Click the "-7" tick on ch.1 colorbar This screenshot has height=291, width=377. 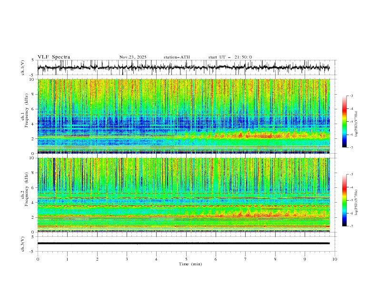[351, 147]
